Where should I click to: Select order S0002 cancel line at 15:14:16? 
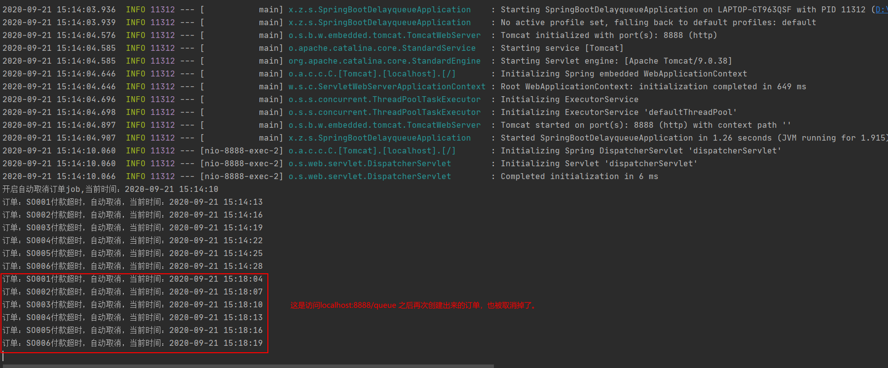tap(133, 215)
